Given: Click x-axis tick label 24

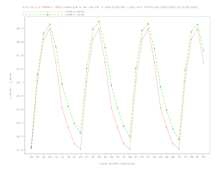Looking at the screenshot, I should pos(80,157).
